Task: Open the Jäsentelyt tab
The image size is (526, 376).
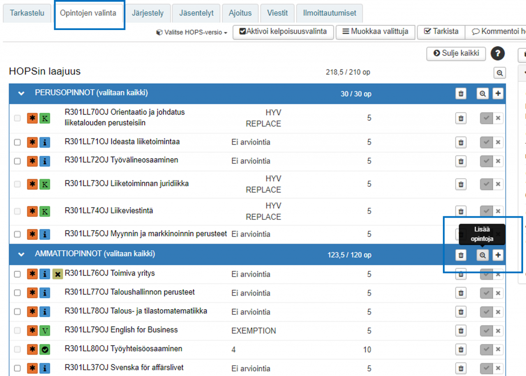Action: [x=196, y=13]
